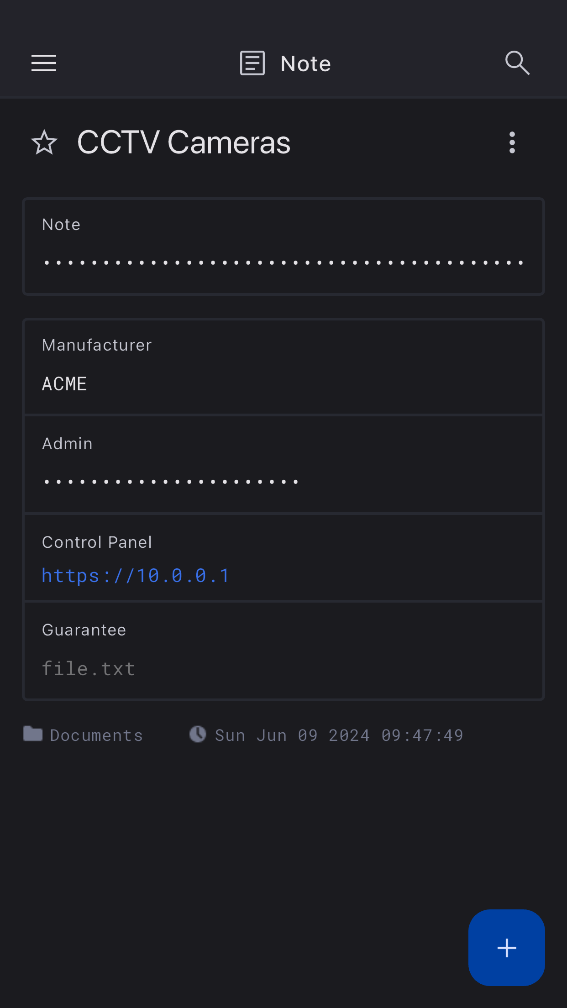
Task: Click the search magnifier icon
Action: [517, 63]
